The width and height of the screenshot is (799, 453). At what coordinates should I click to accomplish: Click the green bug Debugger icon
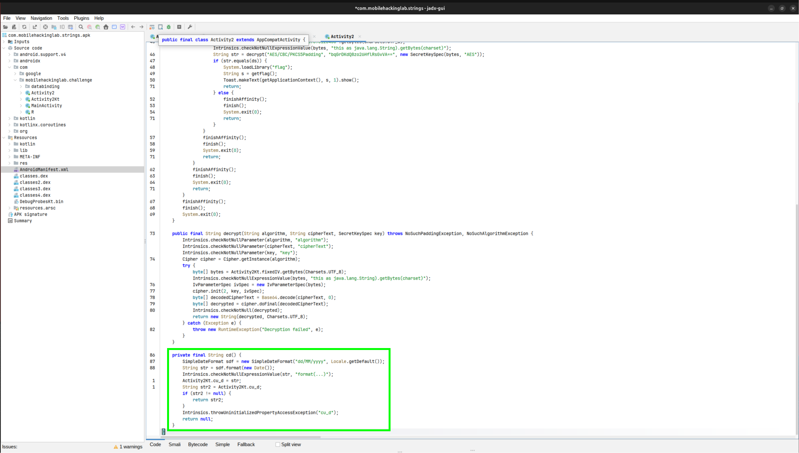click(169, 27)
